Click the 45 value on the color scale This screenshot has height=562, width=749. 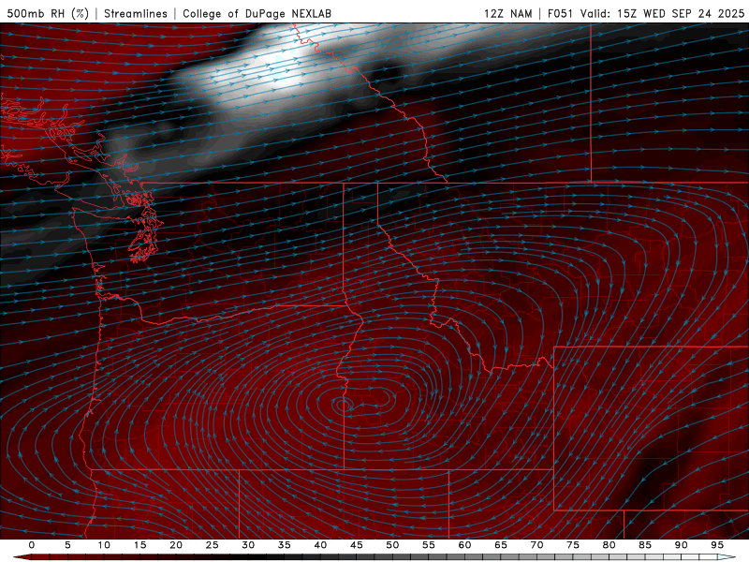[357, 545]
